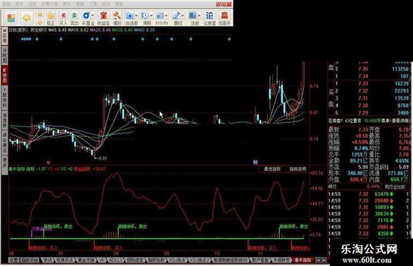Click the rightmost blue diamond info marker

[x=229, y=39]
